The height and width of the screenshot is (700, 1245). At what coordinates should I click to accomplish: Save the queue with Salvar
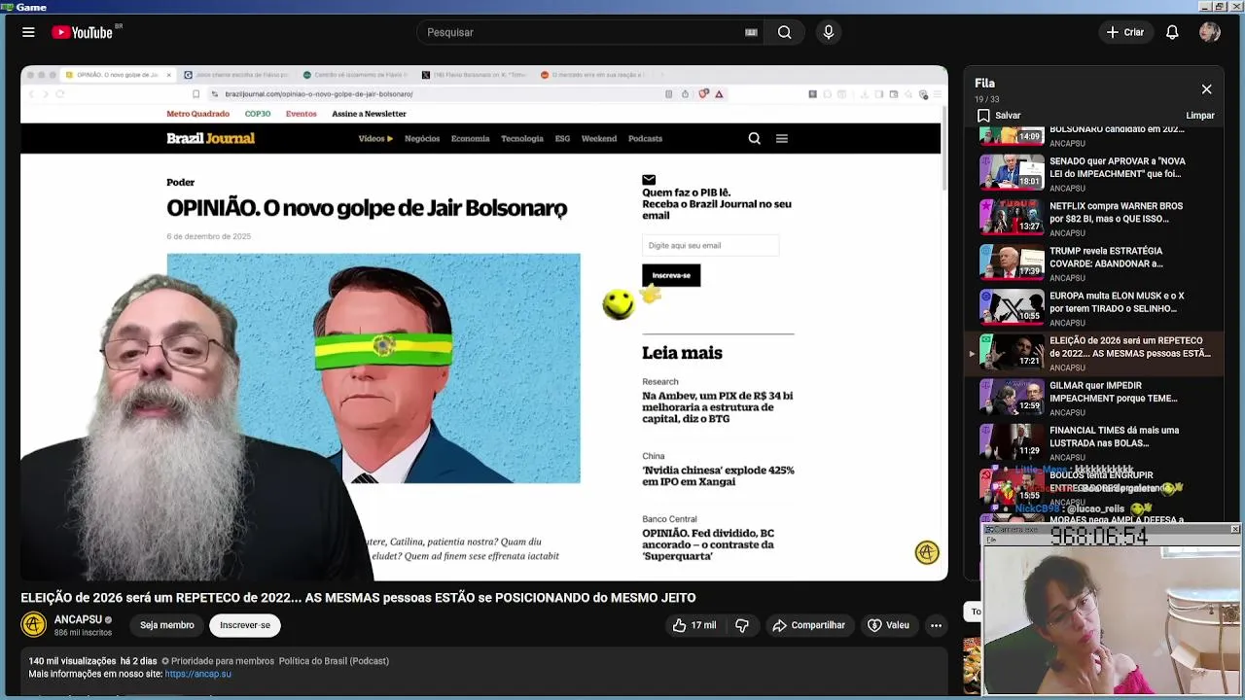(999, 116)
